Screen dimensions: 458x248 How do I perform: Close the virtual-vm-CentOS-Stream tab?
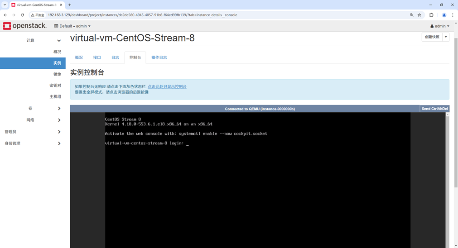point(61,5)
